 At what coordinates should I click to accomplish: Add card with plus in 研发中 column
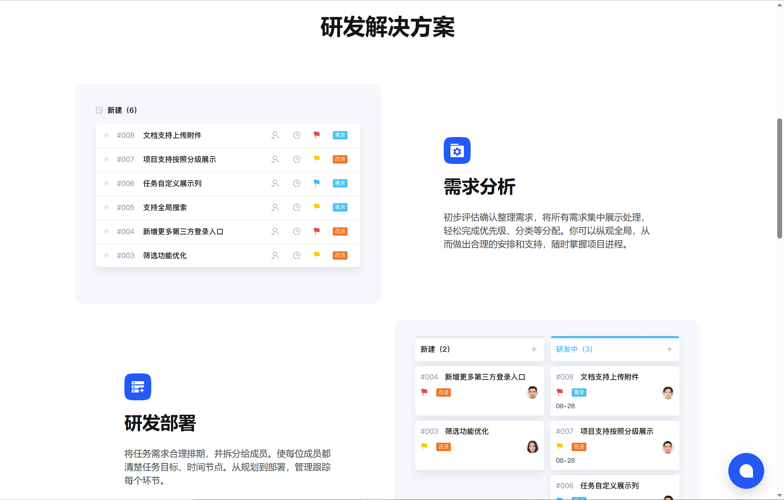pos(669,349)
